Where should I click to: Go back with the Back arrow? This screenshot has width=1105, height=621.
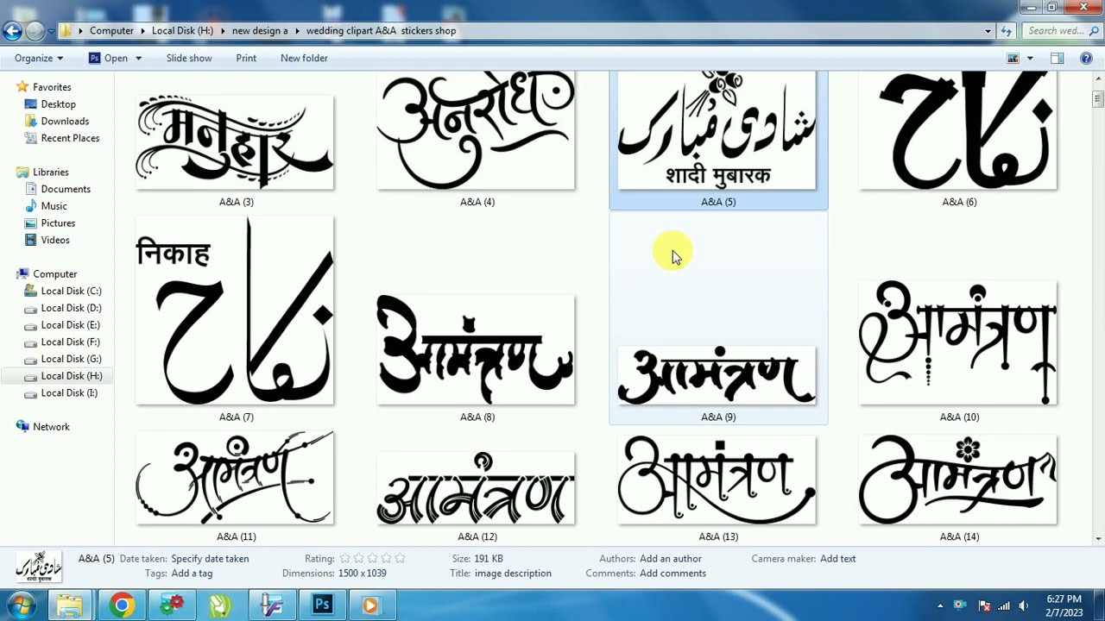pyautogui.click(x=12, y=32)
